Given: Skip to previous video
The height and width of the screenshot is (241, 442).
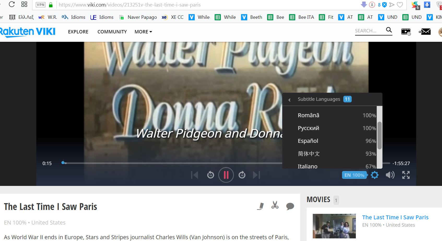Looking at the screenshot, I should [x=195, y=175].
